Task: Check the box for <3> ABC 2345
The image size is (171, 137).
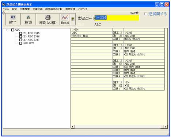Action: pyautogui.click(x=20, y=33)
